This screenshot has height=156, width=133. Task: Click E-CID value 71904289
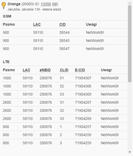pyautogui.click(x=83, y=119)
